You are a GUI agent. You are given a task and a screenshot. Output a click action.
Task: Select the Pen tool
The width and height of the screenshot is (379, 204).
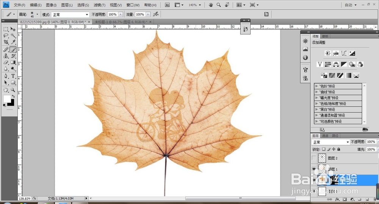pos(6,76)
